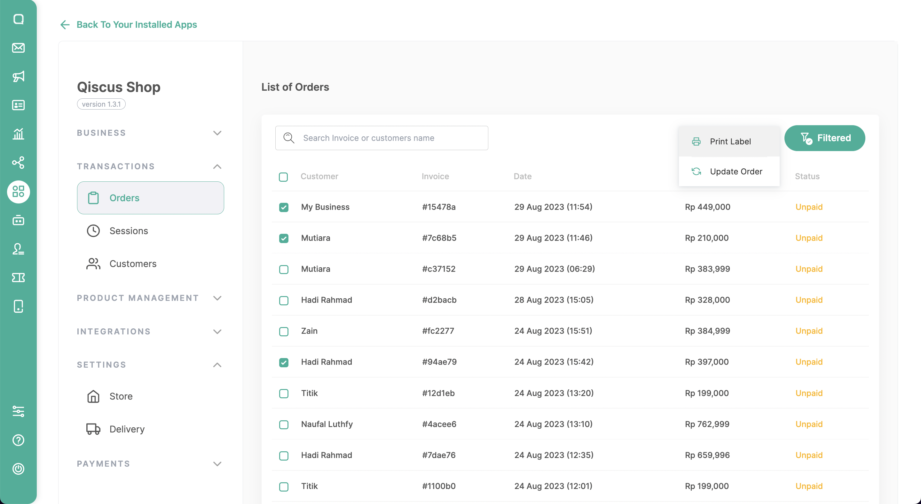Expand the Business section
Image resolution: width=921 pixels, height=504 pixels.
tap(217, 133)
